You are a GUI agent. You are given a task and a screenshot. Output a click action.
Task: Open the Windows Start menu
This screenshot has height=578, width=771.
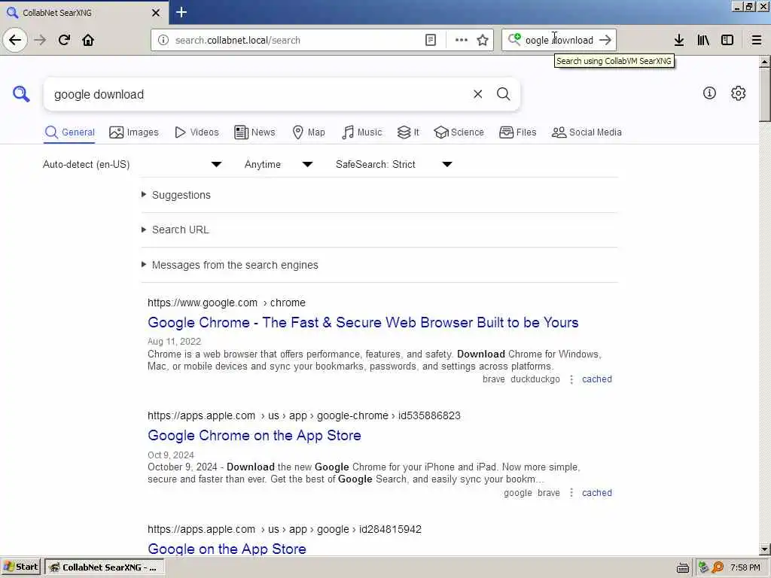(20, 567)
